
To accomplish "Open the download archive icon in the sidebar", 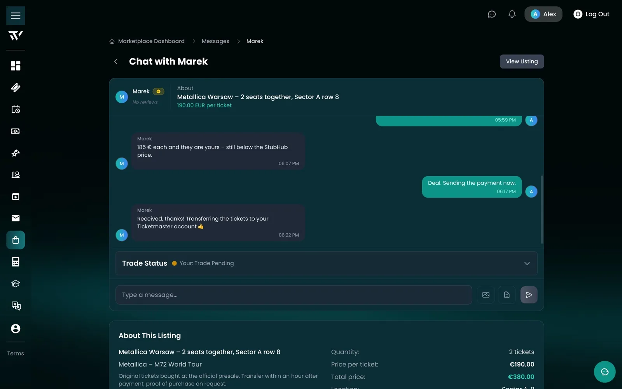I will click(x=16, y=196).
